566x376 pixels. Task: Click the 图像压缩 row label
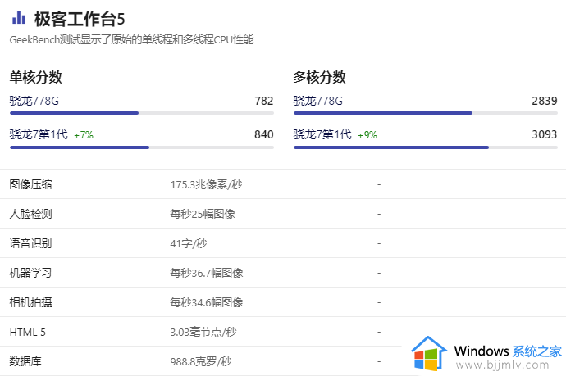(30, 184)
